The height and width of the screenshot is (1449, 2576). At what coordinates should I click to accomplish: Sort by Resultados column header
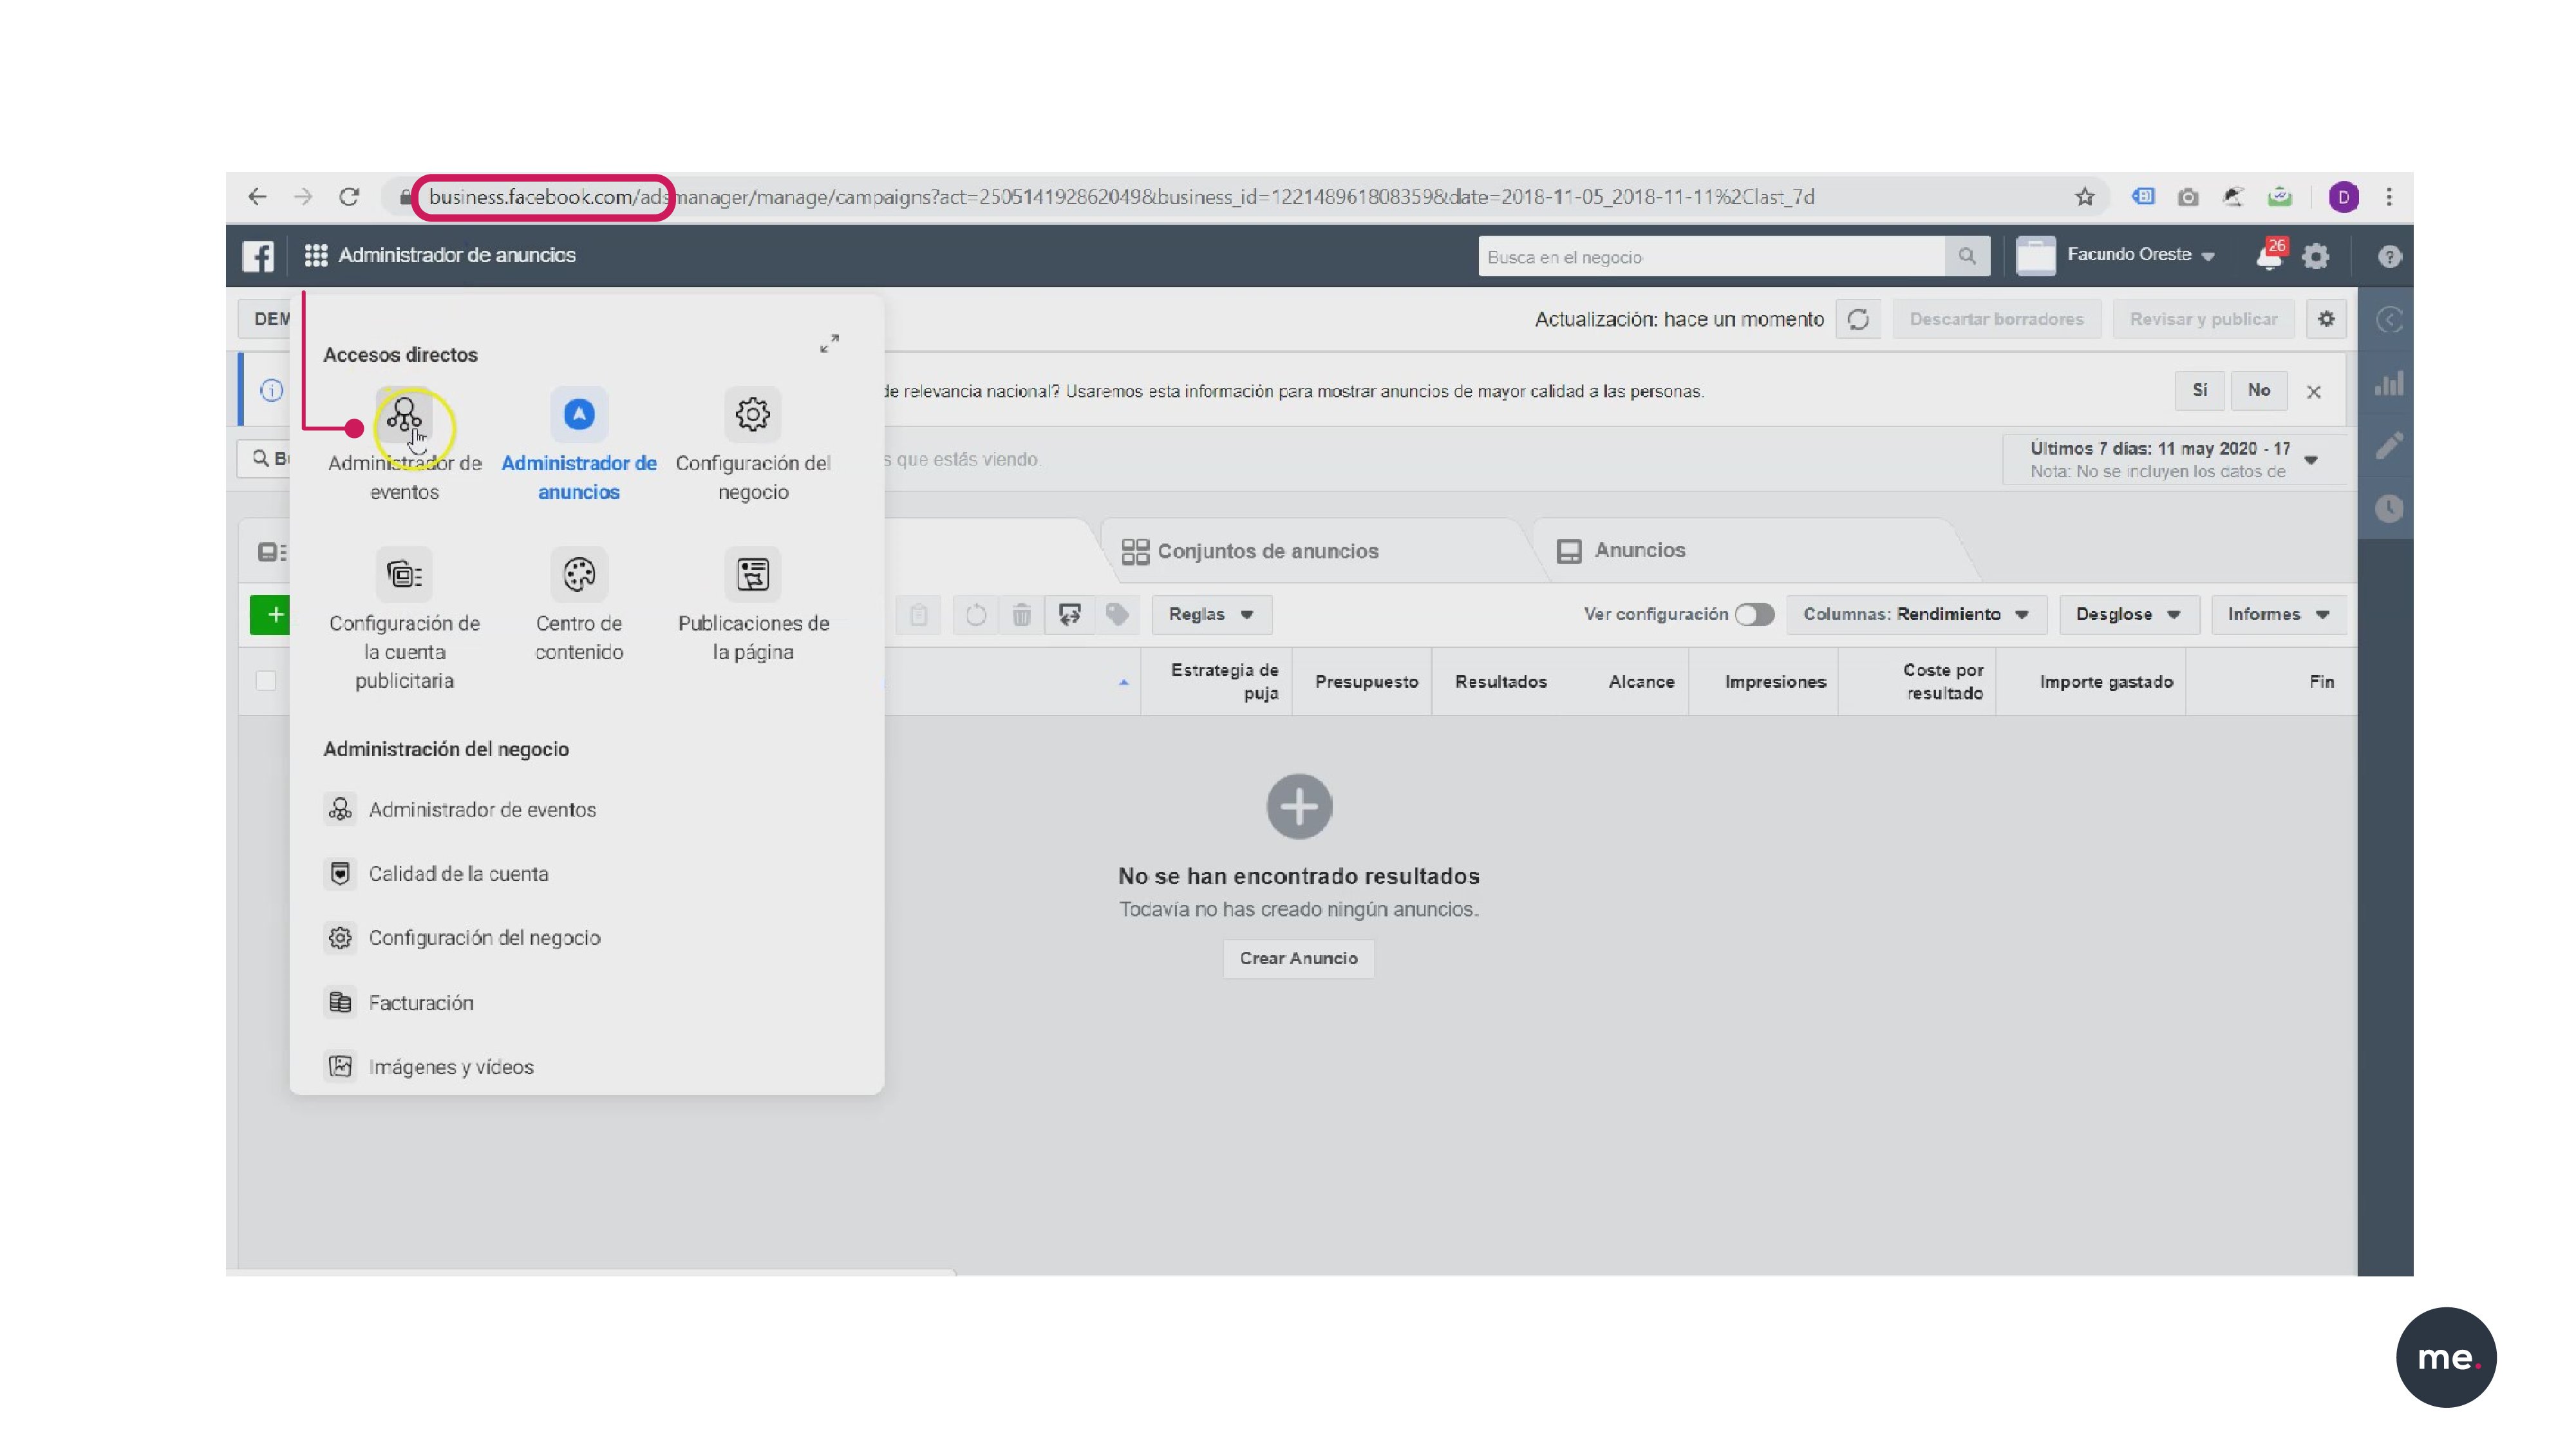point(1500,681)
